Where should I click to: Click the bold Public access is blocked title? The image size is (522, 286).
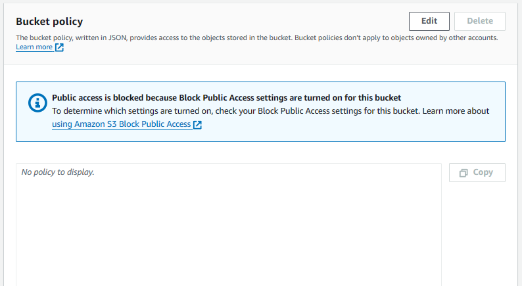click(226, 97)
